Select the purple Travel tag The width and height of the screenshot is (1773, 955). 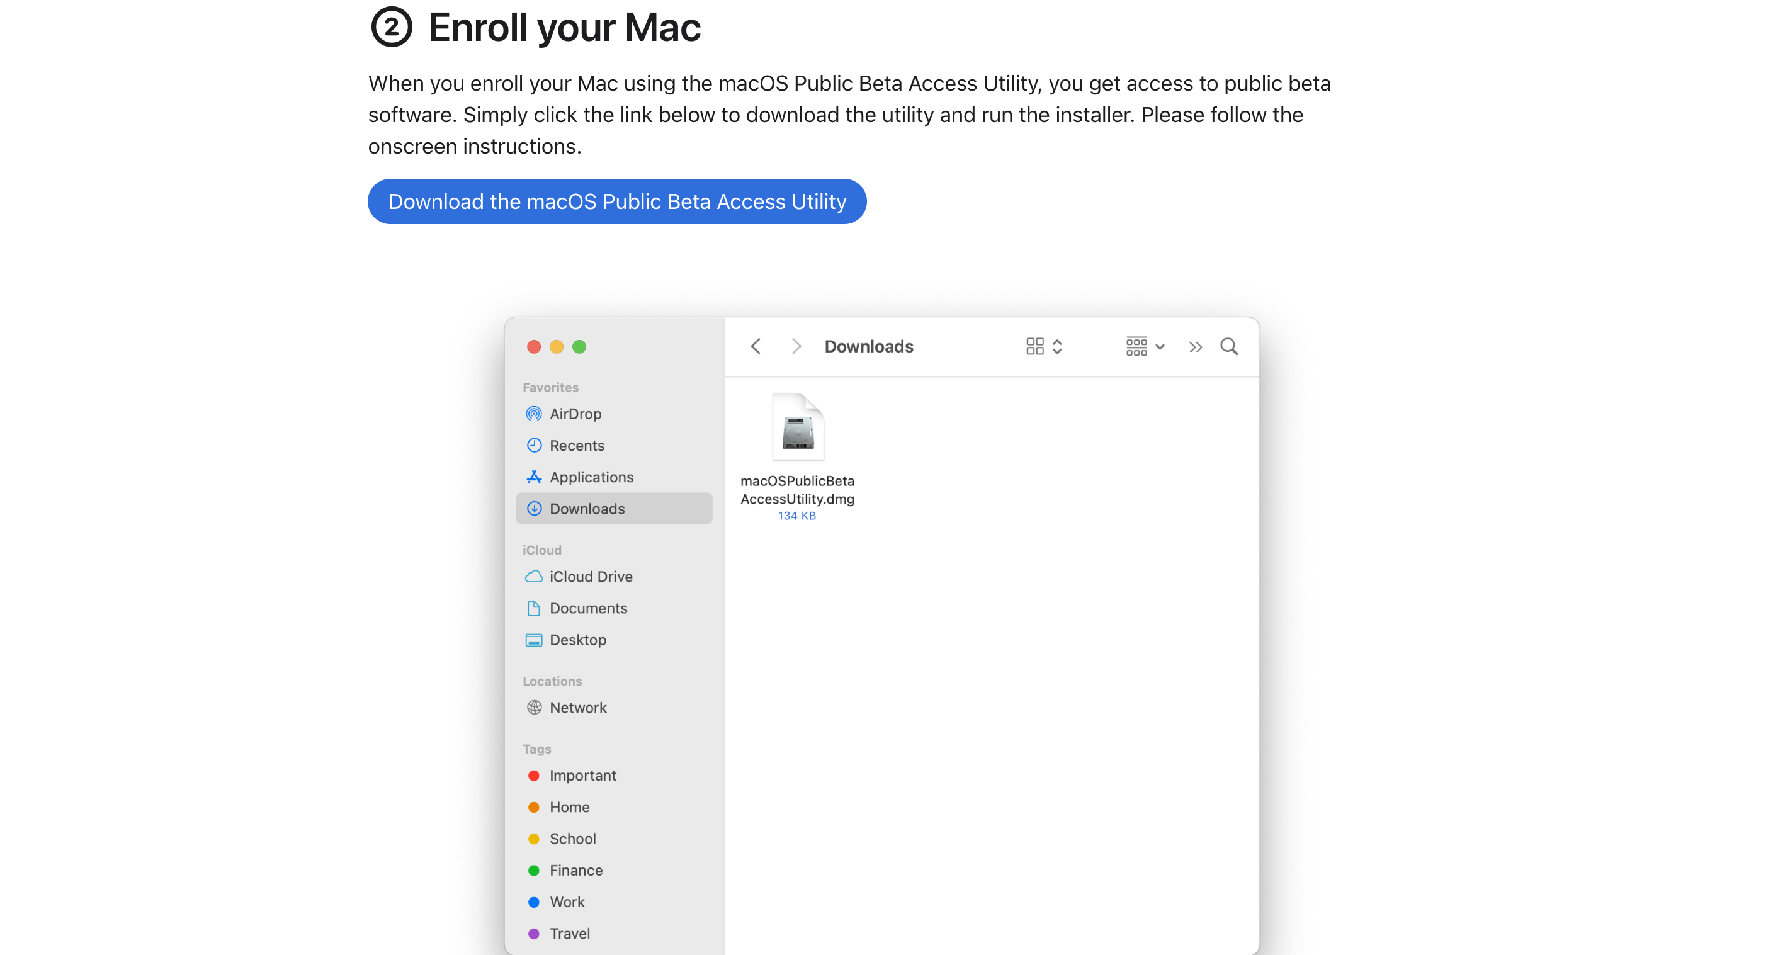coord(614,934)
